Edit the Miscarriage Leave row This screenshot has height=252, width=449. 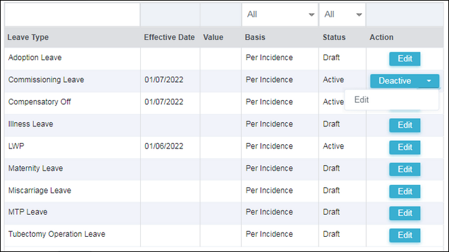[405, 191]
